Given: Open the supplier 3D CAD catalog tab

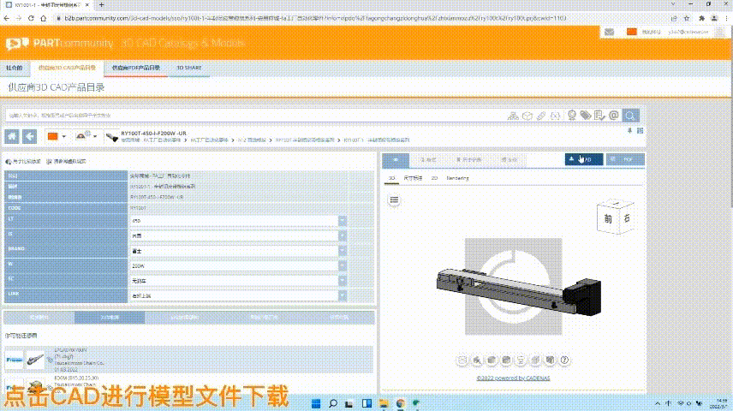Looking at the screenshot, I should click(68, 68).
